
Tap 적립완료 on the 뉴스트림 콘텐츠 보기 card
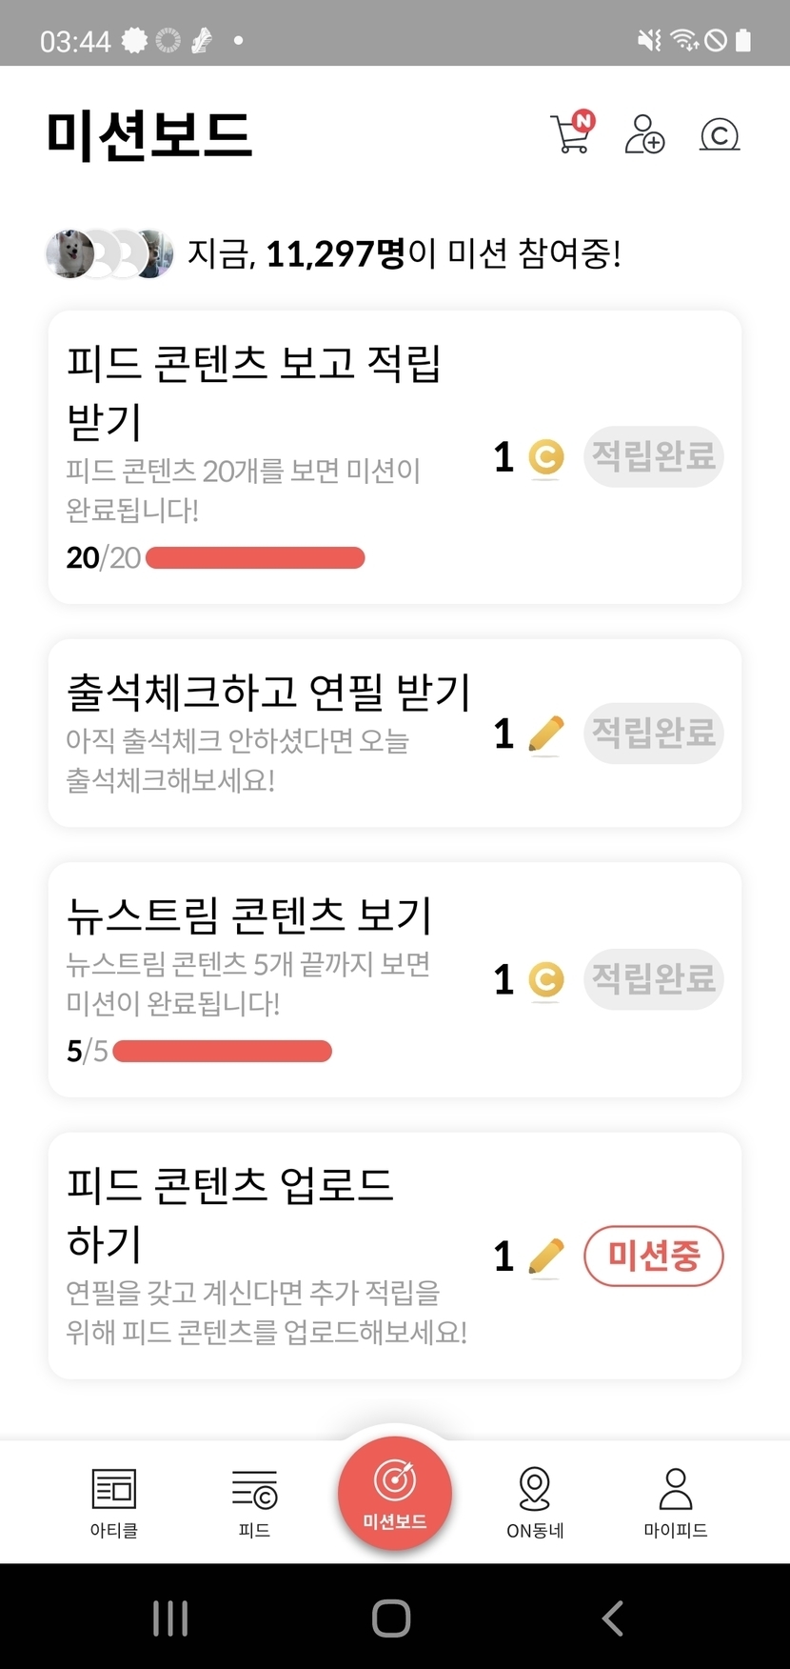pos(654,978)
